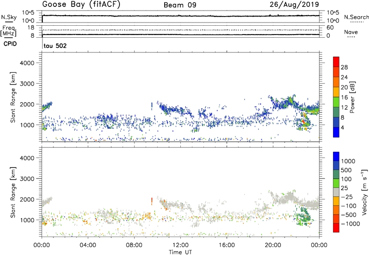The height and width of the screenshot is (255, 369).
Task: Click the high-power red-orange echo near 22:40 UT
Action: tap(304, 121)
